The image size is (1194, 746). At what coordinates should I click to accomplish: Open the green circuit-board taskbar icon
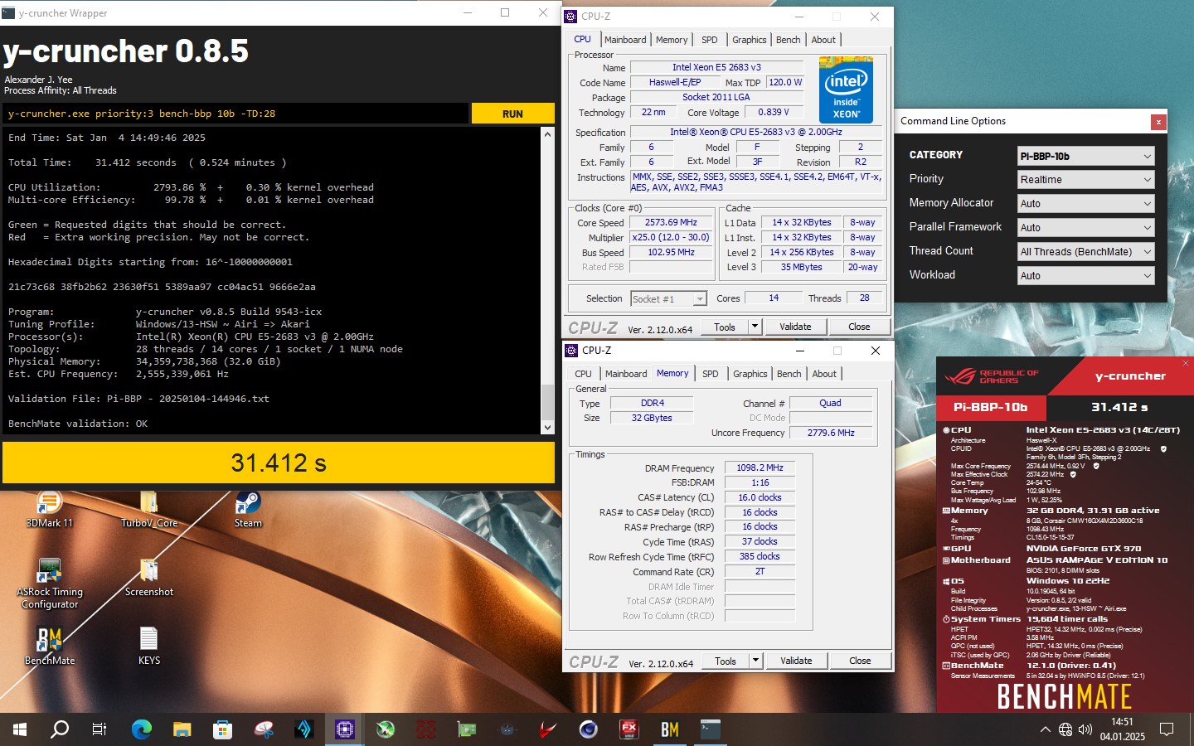click(467, 729)
